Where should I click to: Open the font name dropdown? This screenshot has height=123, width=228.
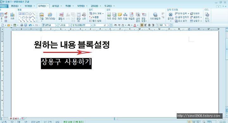coord(92,25)
